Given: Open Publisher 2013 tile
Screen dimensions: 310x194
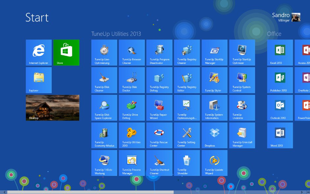Looking at the screenshot, I should coord(280,80).
